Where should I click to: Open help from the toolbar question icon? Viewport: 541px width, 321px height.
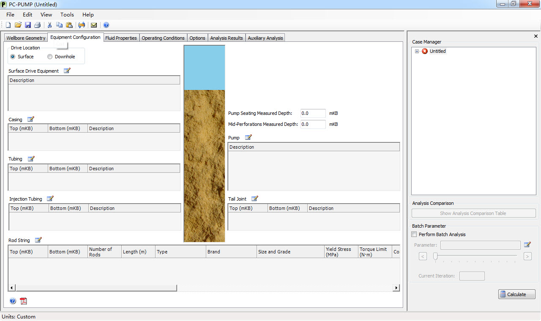click(106, 25)
